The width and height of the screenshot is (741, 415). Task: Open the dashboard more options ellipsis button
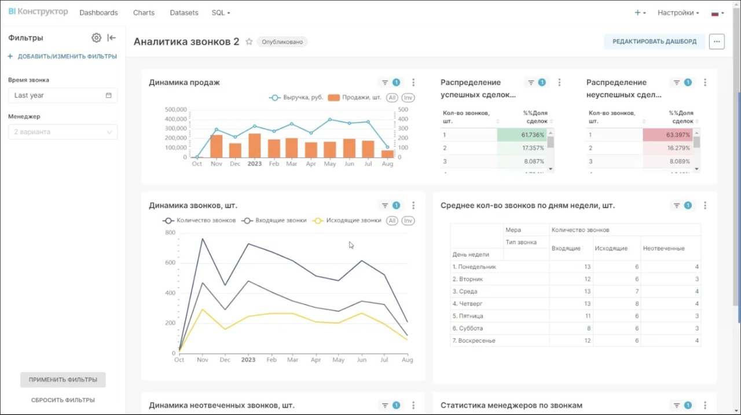pyautogui.click(x=716, y=42)
